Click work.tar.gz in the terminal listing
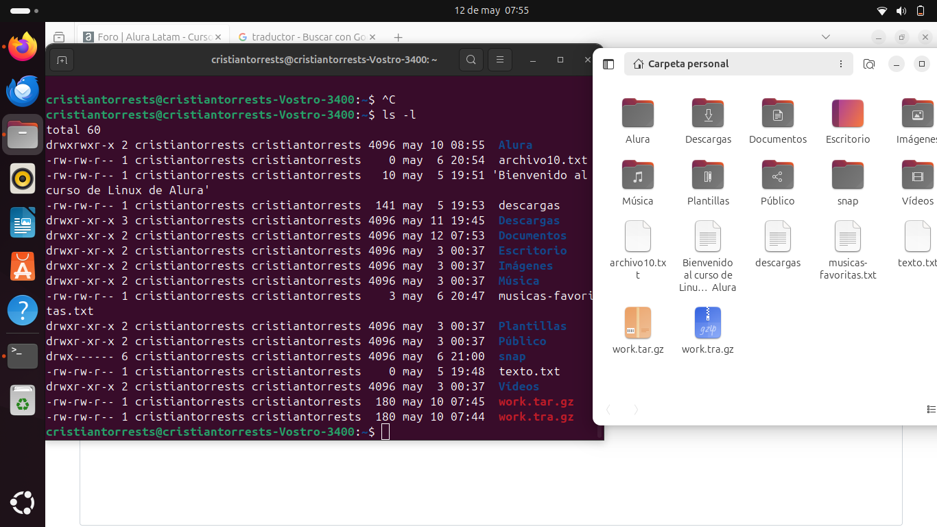The width and height of the screenshot is (937, 527). [536, 401]
